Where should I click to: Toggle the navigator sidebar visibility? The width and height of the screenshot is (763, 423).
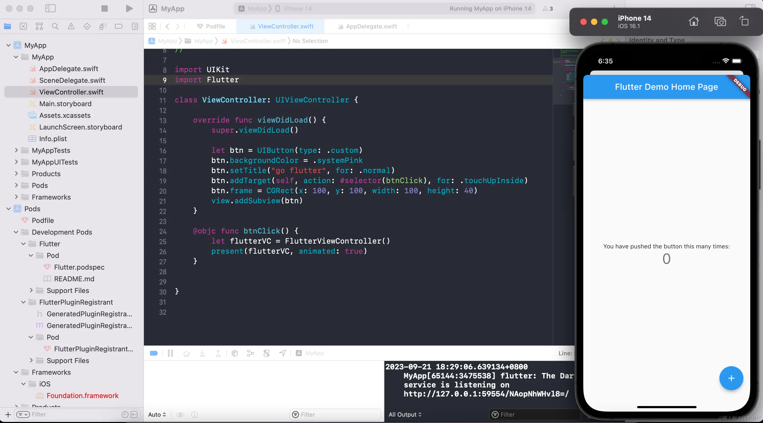50,8
